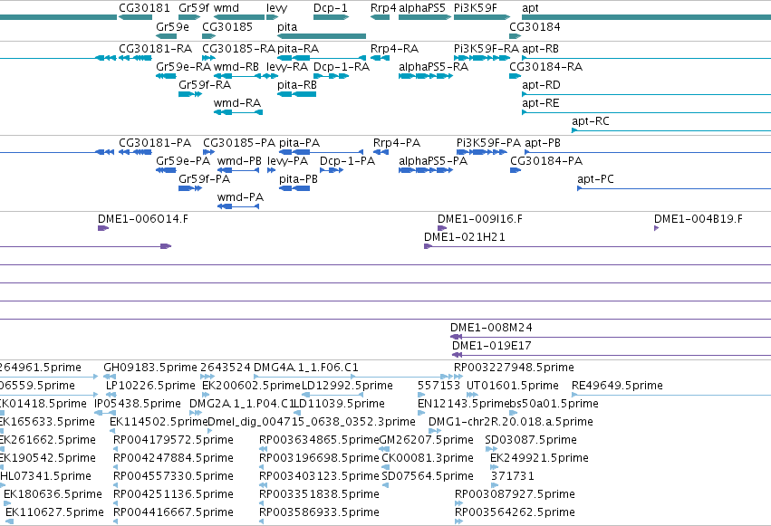
Task: Select the wmd-RA transcript
Action: click(x=238, y=112)
